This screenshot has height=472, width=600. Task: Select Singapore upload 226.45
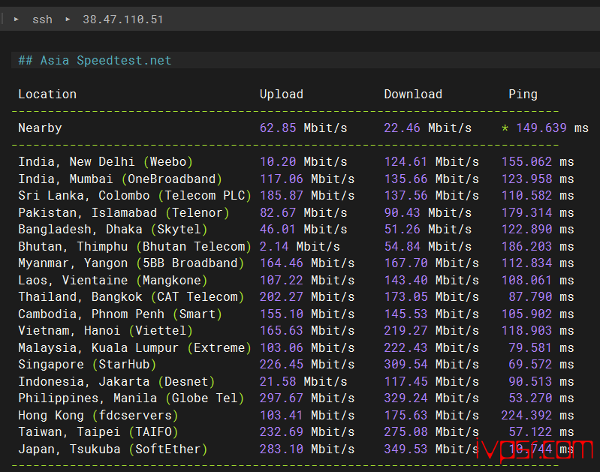(x=282, y=365)
